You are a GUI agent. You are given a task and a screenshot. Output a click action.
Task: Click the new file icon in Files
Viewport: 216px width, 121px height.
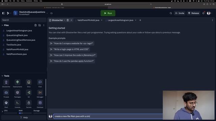[x=35, y=25]
